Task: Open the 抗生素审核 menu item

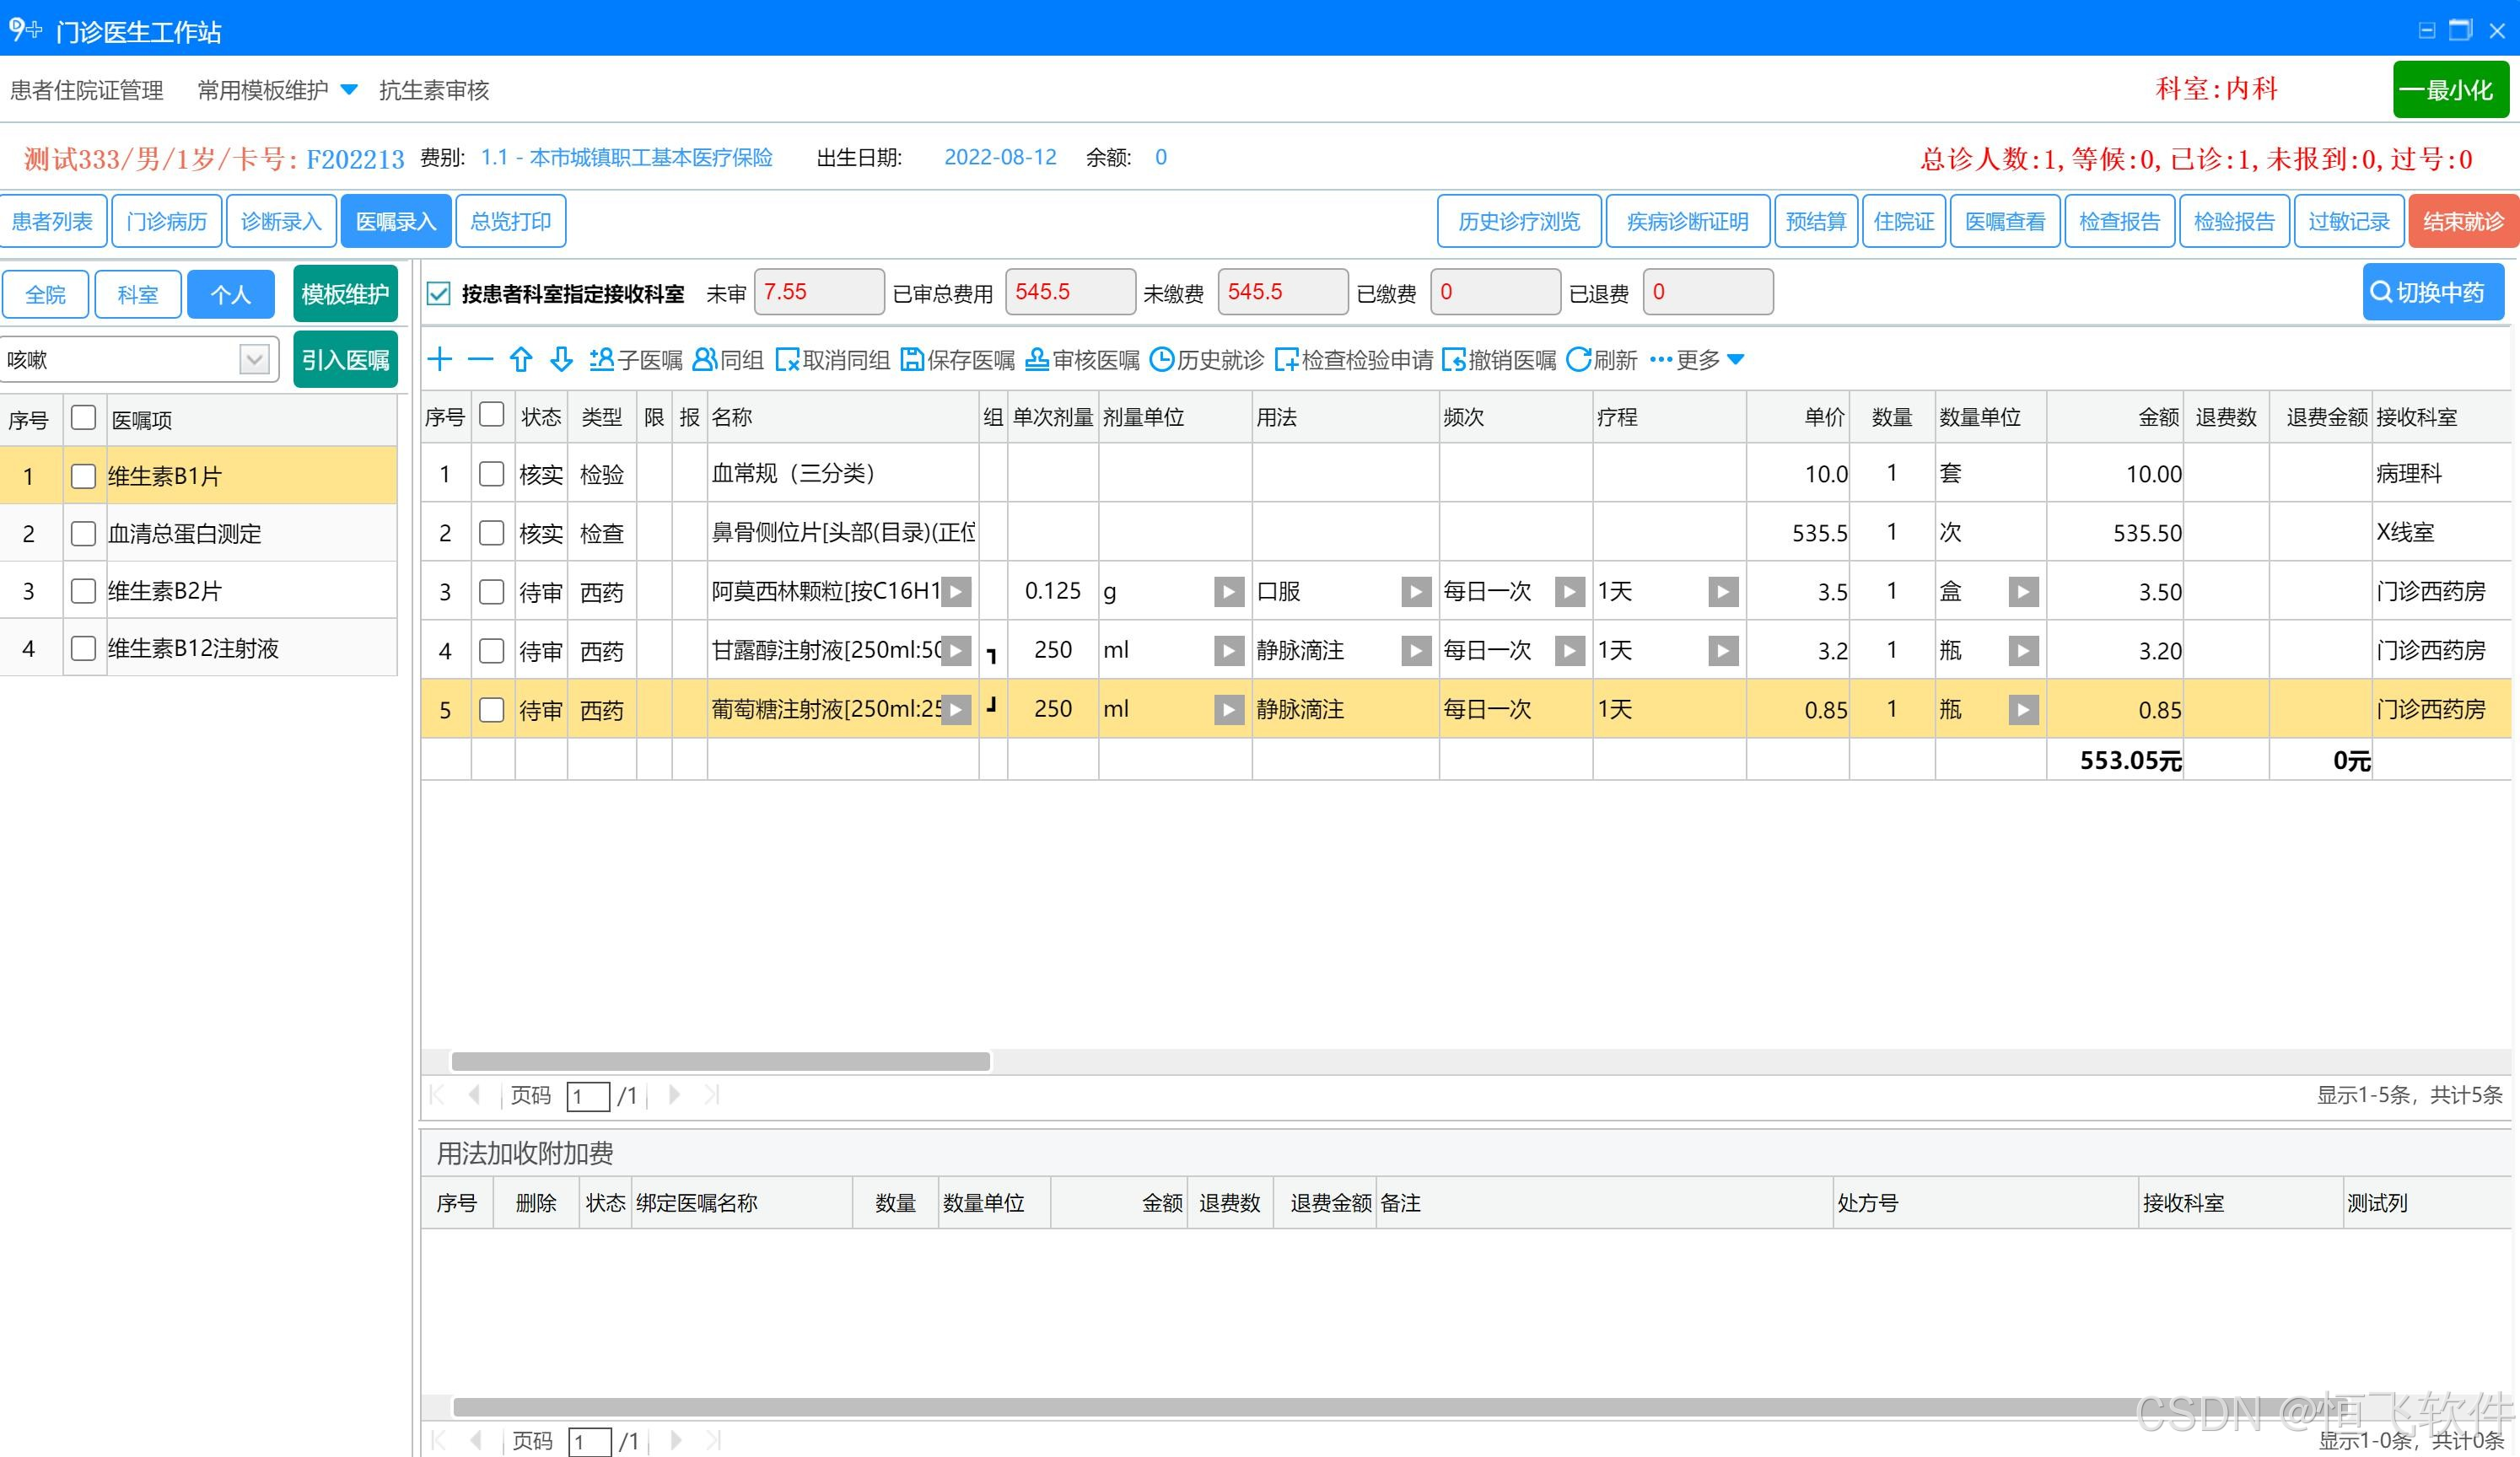Action: (x=434, y=90)
